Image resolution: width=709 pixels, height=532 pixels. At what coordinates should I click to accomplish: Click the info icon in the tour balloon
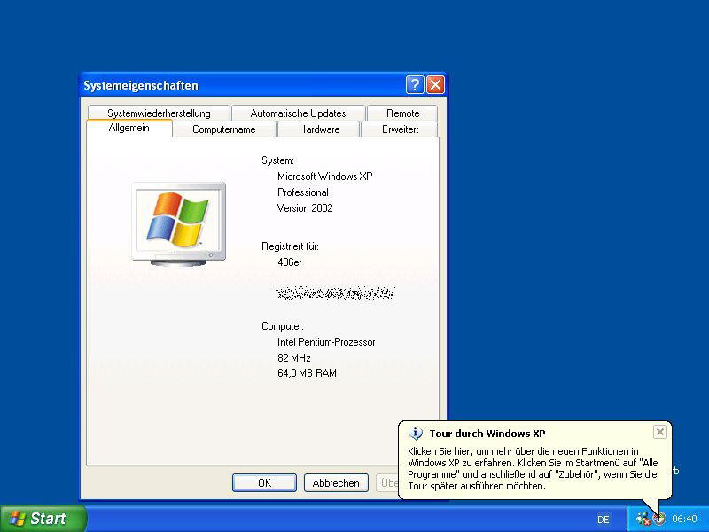415,434
